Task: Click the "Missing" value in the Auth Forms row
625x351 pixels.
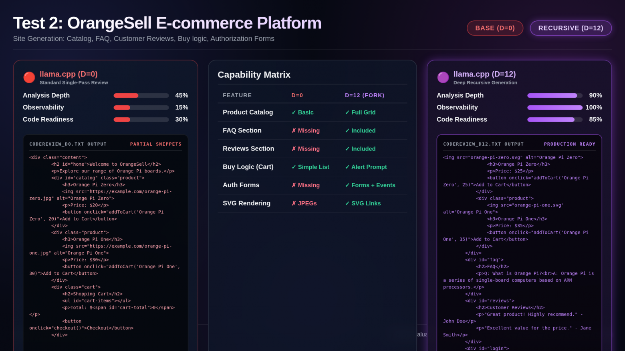Action: pyautogui.click(x=306, y=185)
